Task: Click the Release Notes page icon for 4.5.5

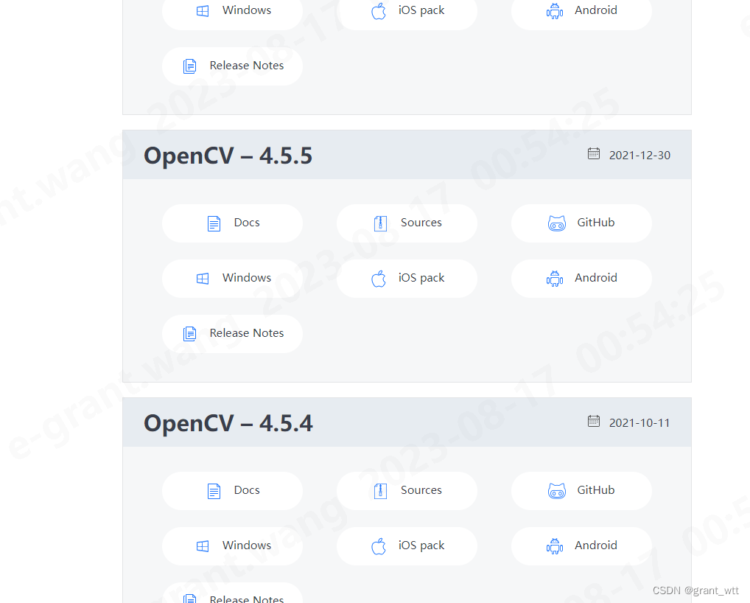Action: pos(190,333)
